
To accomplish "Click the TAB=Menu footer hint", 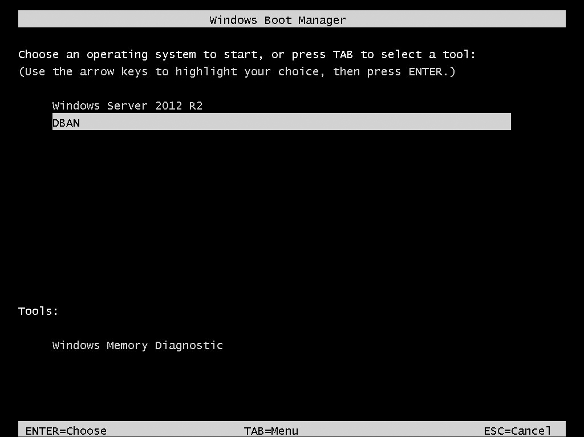I will click(271, 431).
